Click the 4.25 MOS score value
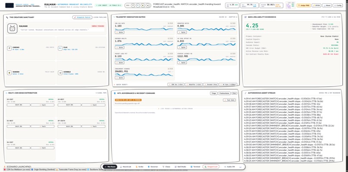The width and height of the screenshot is (348, 172). [x=252, y=25]
